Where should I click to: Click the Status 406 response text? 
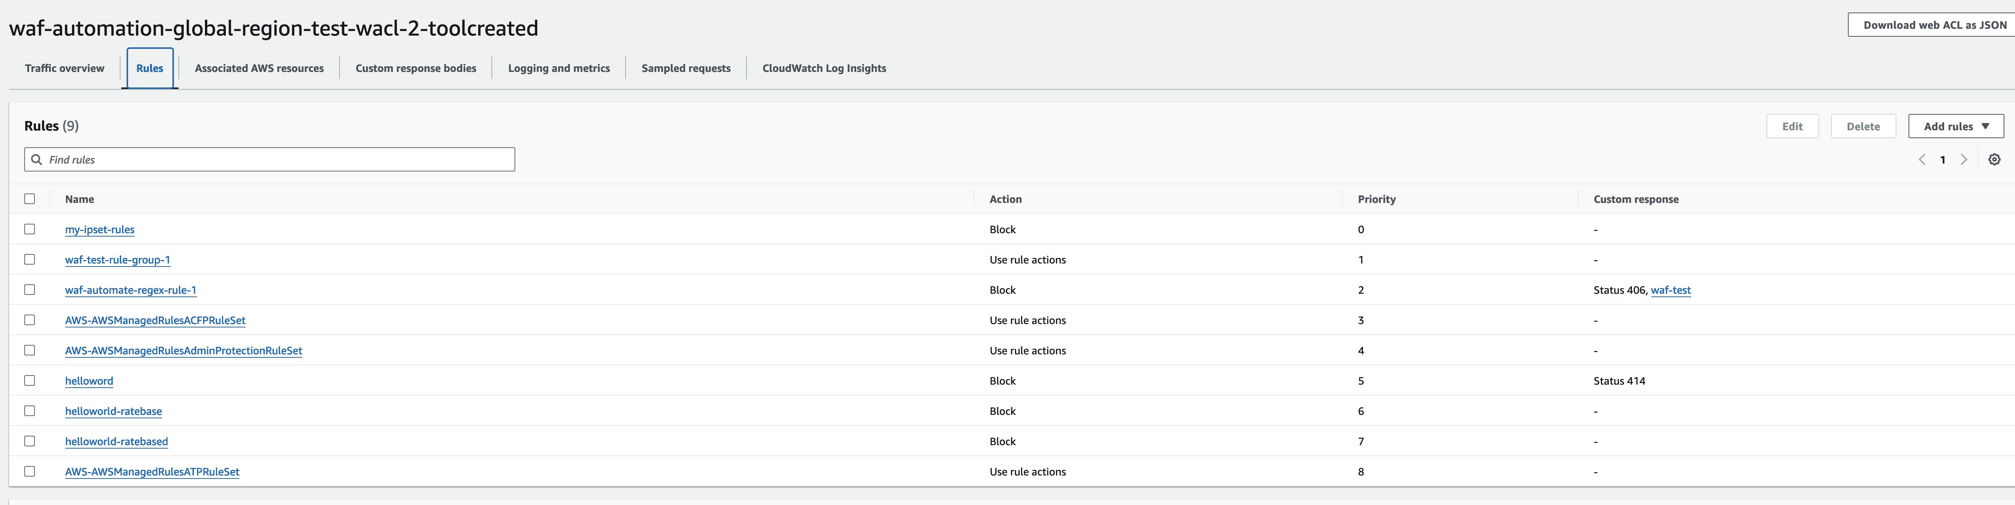click(1619, 290)
